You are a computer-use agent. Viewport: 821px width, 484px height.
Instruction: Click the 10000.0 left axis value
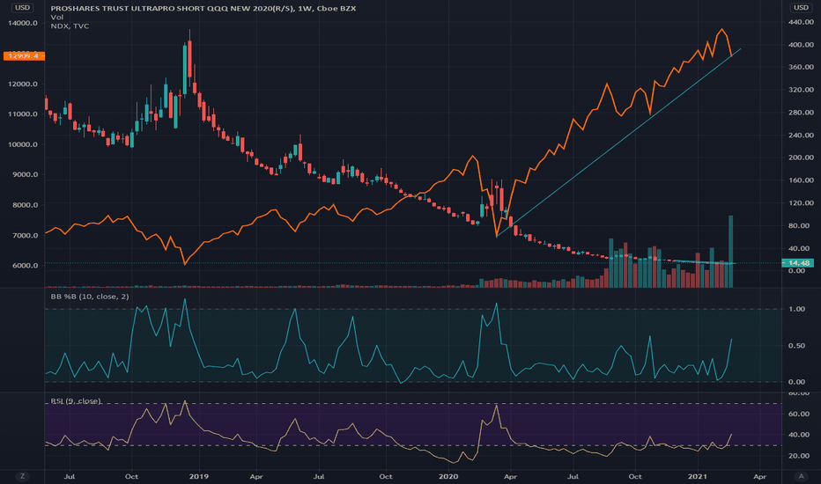click(x=23, y=144)
